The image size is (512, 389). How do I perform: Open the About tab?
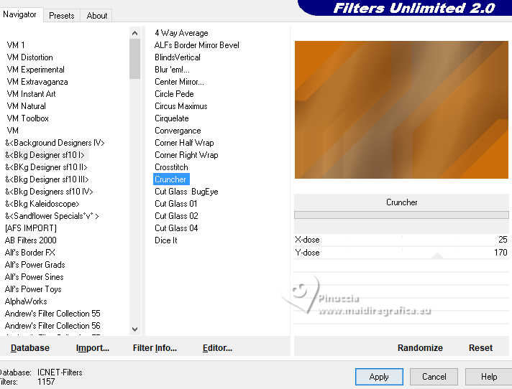coord(96,16)
